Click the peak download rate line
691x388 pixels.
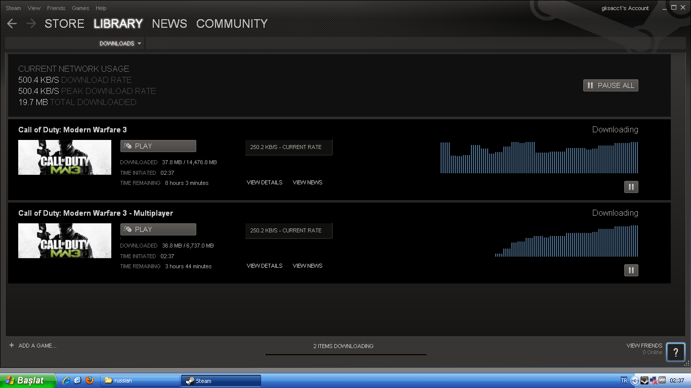point(87,91)
